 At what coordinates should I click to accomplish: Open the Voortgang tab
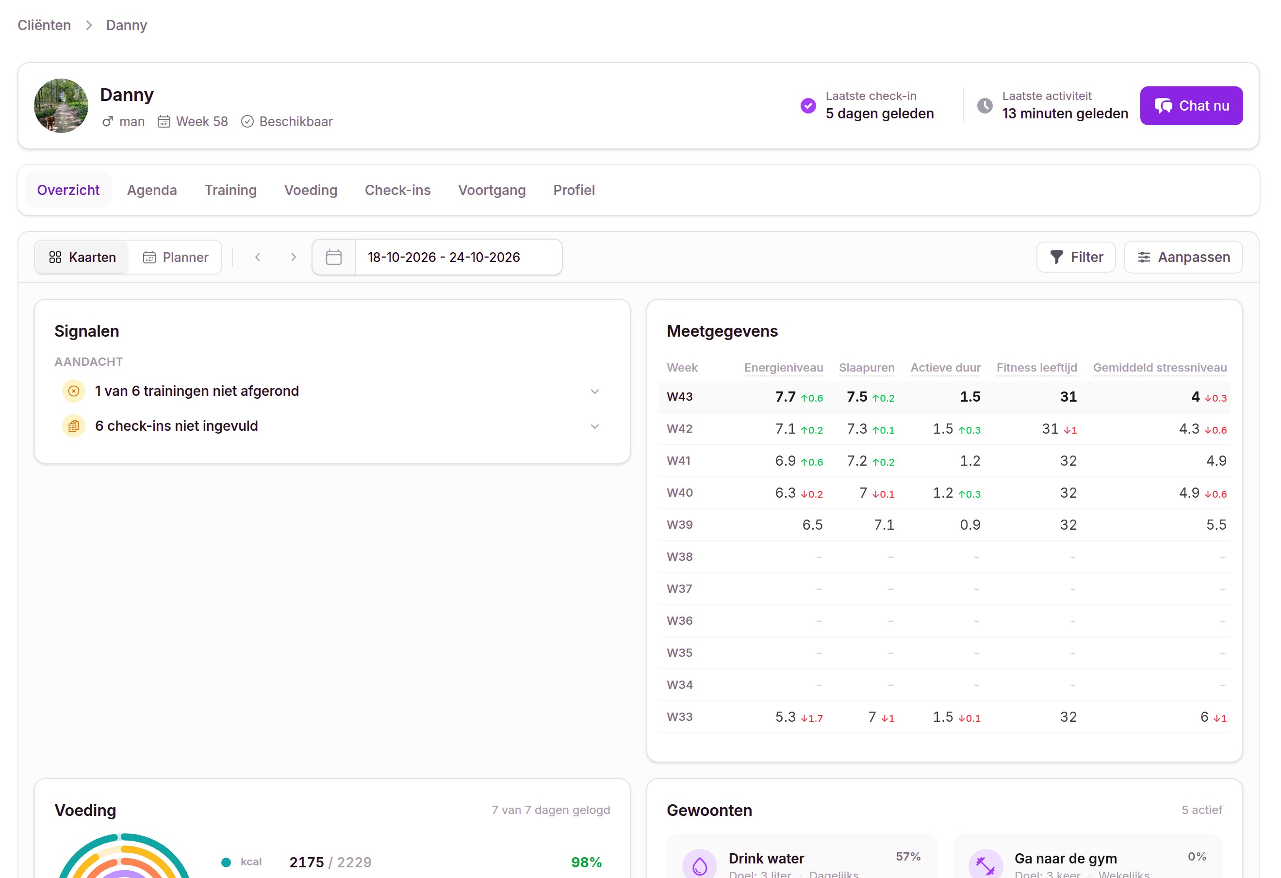[492, 190]
